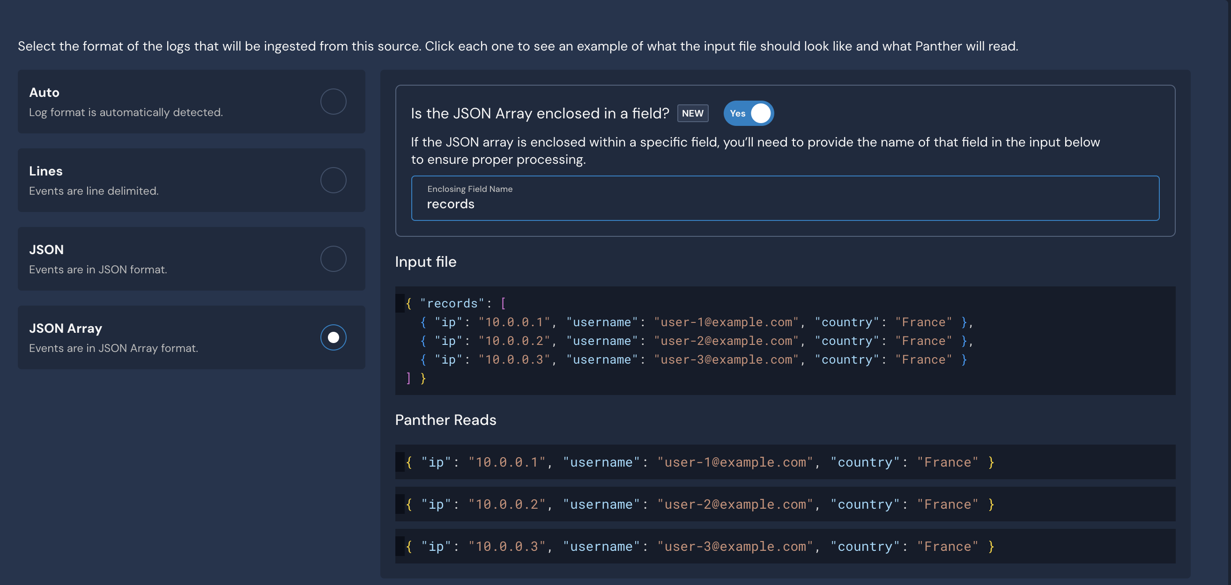
Task: Select the JSON format radio button
Action: point(333,259)
